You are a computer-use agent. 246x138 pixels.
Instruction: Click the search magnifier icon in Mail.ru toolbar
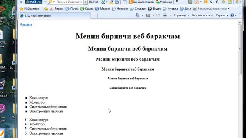[x=50, y=2]
